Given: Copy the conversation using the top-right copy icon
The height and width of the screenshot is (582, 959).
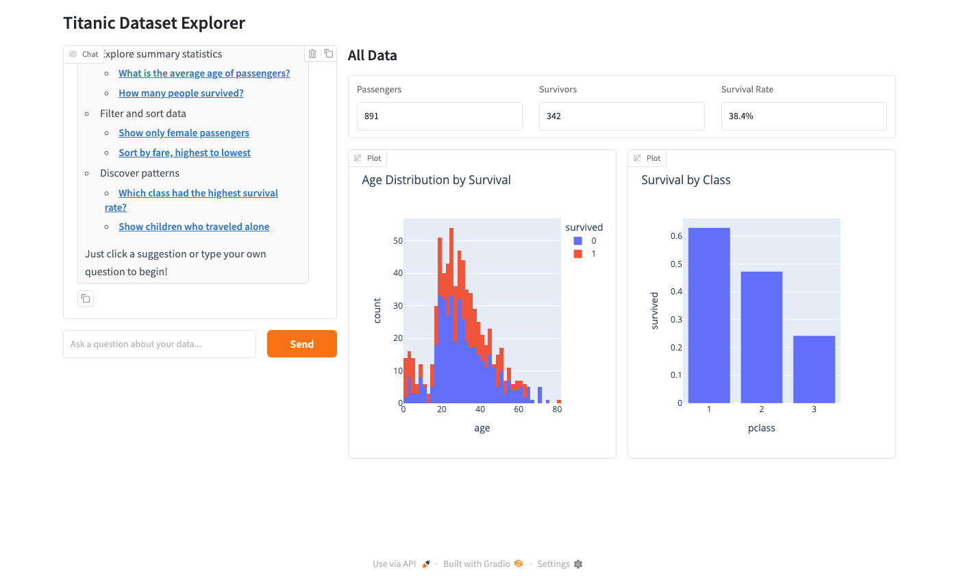Looking at the screenshot, I should coord(329,53).
